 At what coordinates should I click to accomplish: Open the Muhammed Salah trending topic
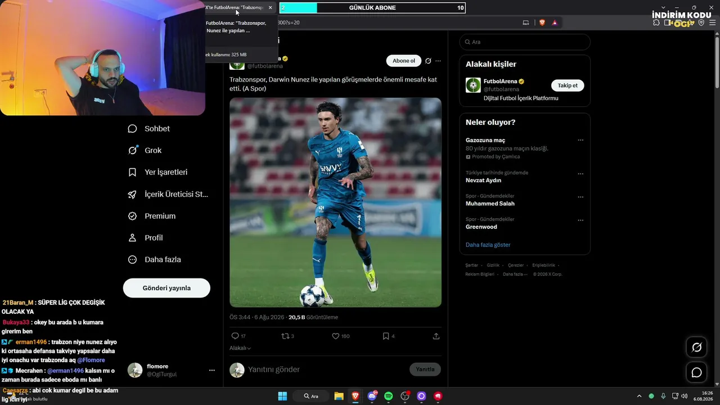[490, 204]
